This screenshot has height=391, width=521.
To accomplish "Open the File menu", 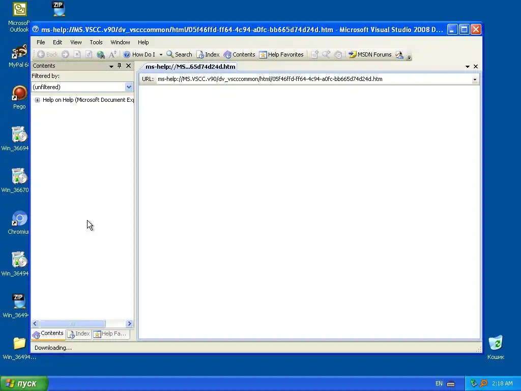I will [x=41, y=42].
